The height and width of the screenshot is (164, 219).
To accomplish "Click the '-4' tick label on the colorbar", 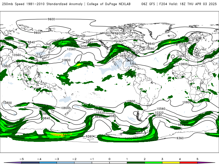I will tap(39, 159).
